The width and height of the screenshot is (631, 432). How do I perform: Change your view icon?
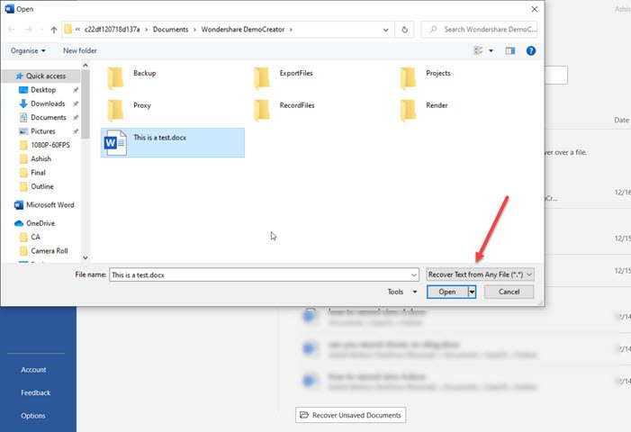pyautogui.click(x=478, y=50)
